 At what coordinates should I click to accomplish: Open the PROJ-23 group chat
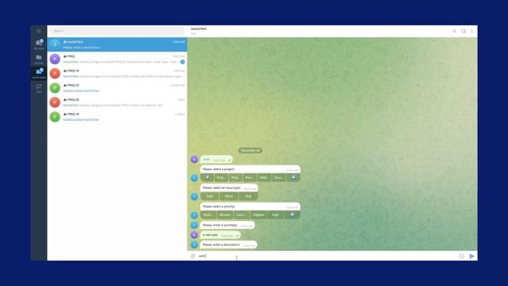tap(117, 88)
